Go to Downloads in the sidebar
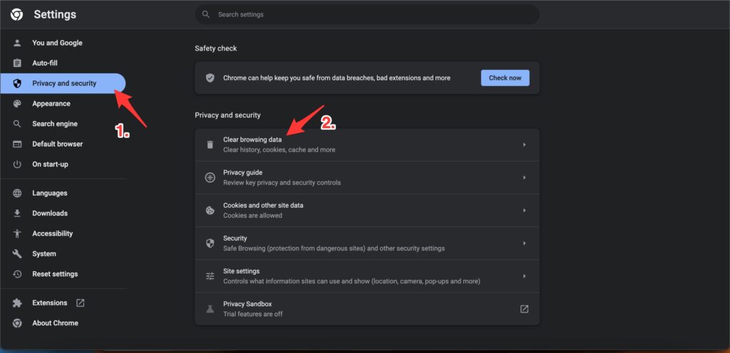Screen dimensions: 730x353 click(x=50, y=213)
